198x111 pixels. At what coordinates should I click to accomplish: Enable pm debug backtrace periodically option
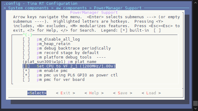click(67, 48)
